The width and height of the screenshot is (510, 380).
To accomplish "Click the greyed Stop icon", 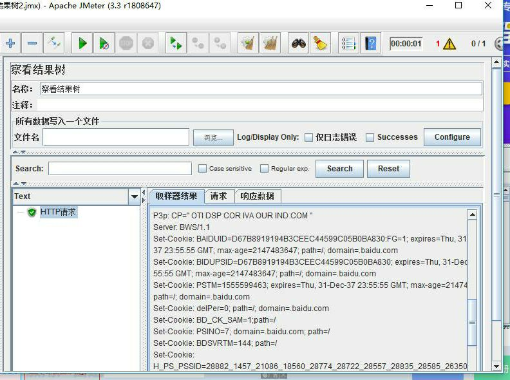I will click(x=126, y=43).
